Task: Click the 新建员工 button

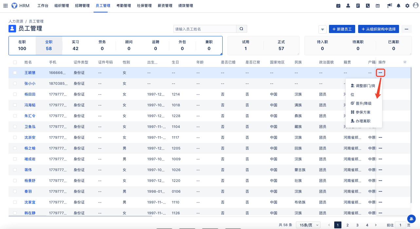Action: (x=342, y=29)
